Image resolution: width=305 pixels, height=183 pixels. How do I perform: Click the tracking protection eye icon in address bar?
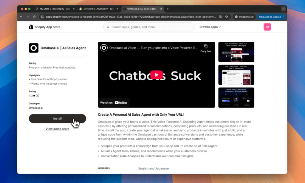pos(221,17)
